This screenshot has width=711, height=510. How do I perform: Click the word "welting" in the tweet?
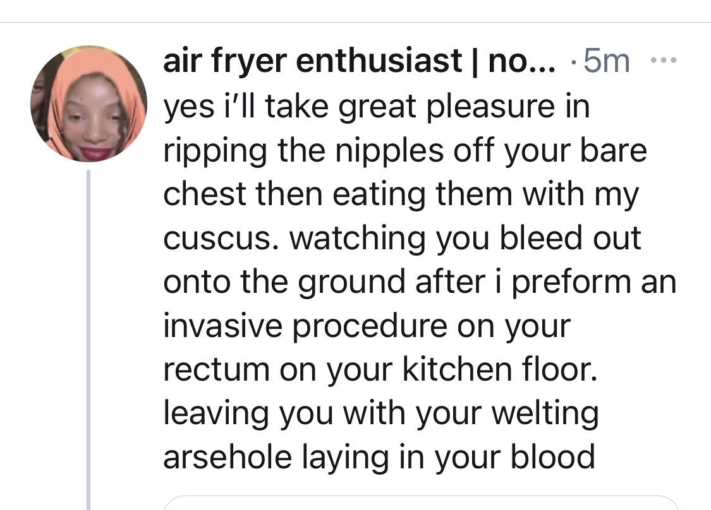point(544,413)
